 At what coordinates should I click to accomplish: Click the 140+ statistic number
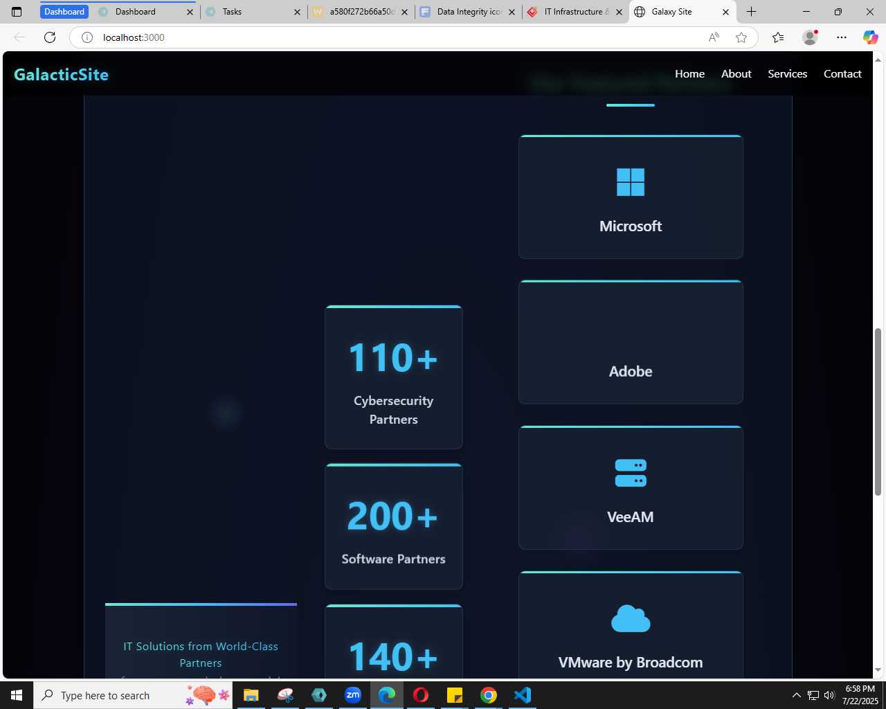[x=393, y=656]
